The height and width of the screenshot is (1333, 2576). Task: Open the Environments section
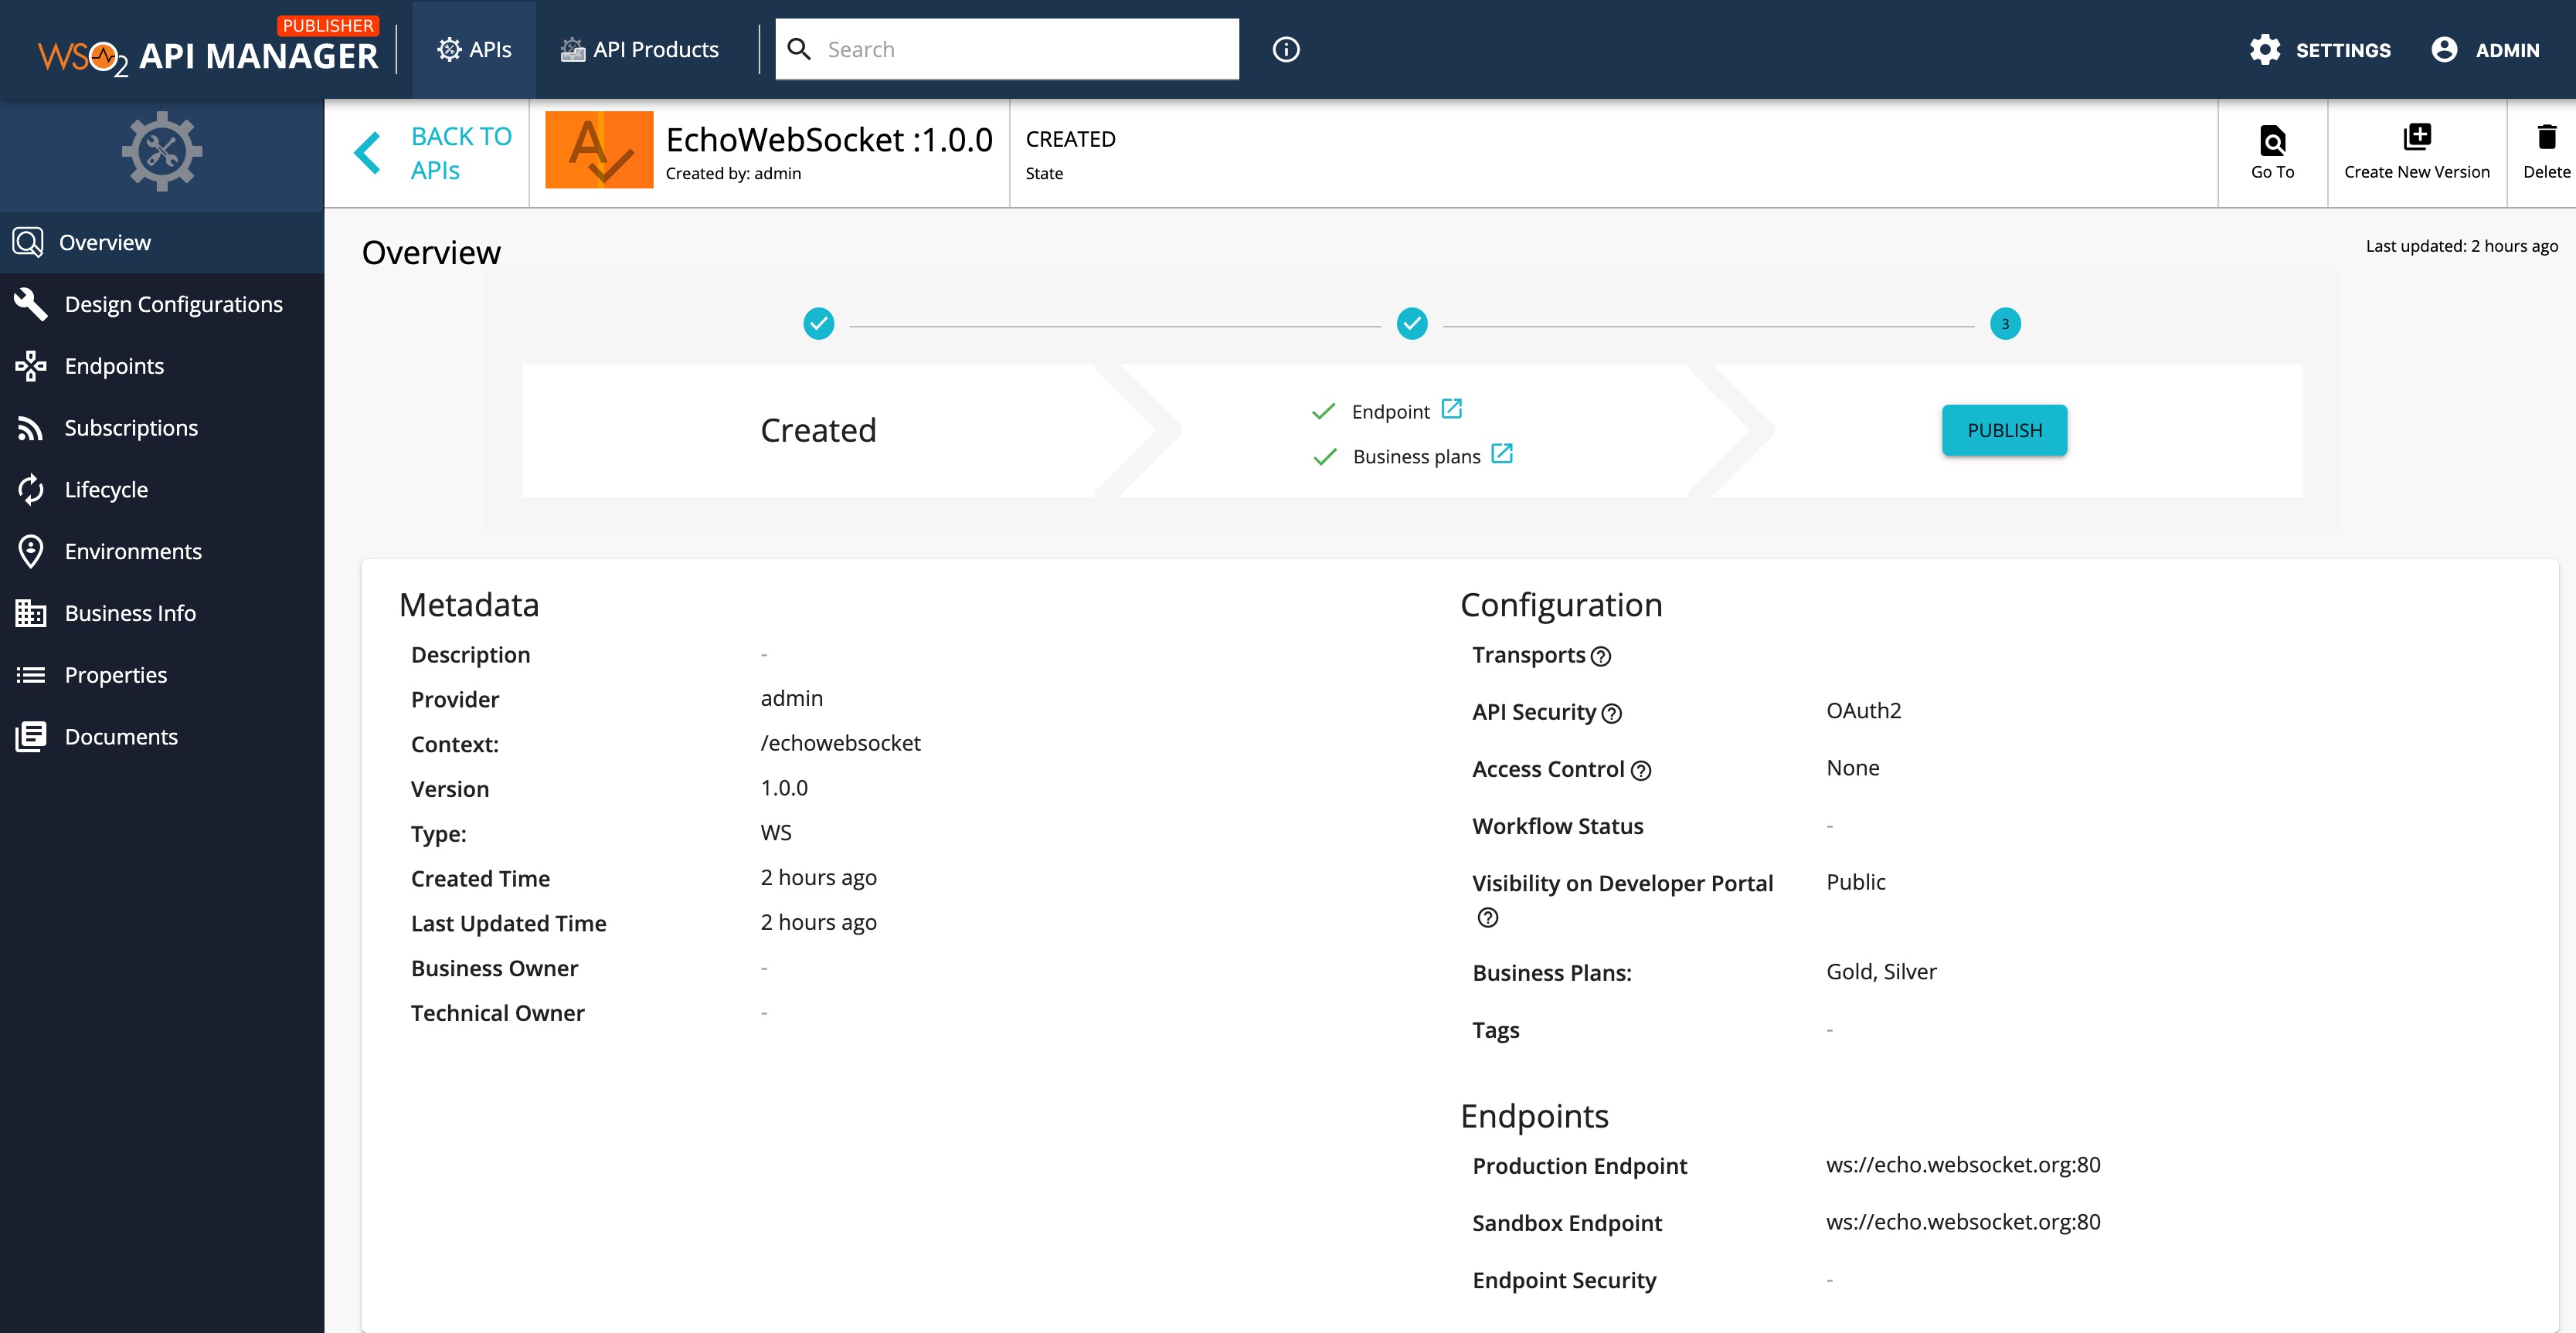[133, 551]
